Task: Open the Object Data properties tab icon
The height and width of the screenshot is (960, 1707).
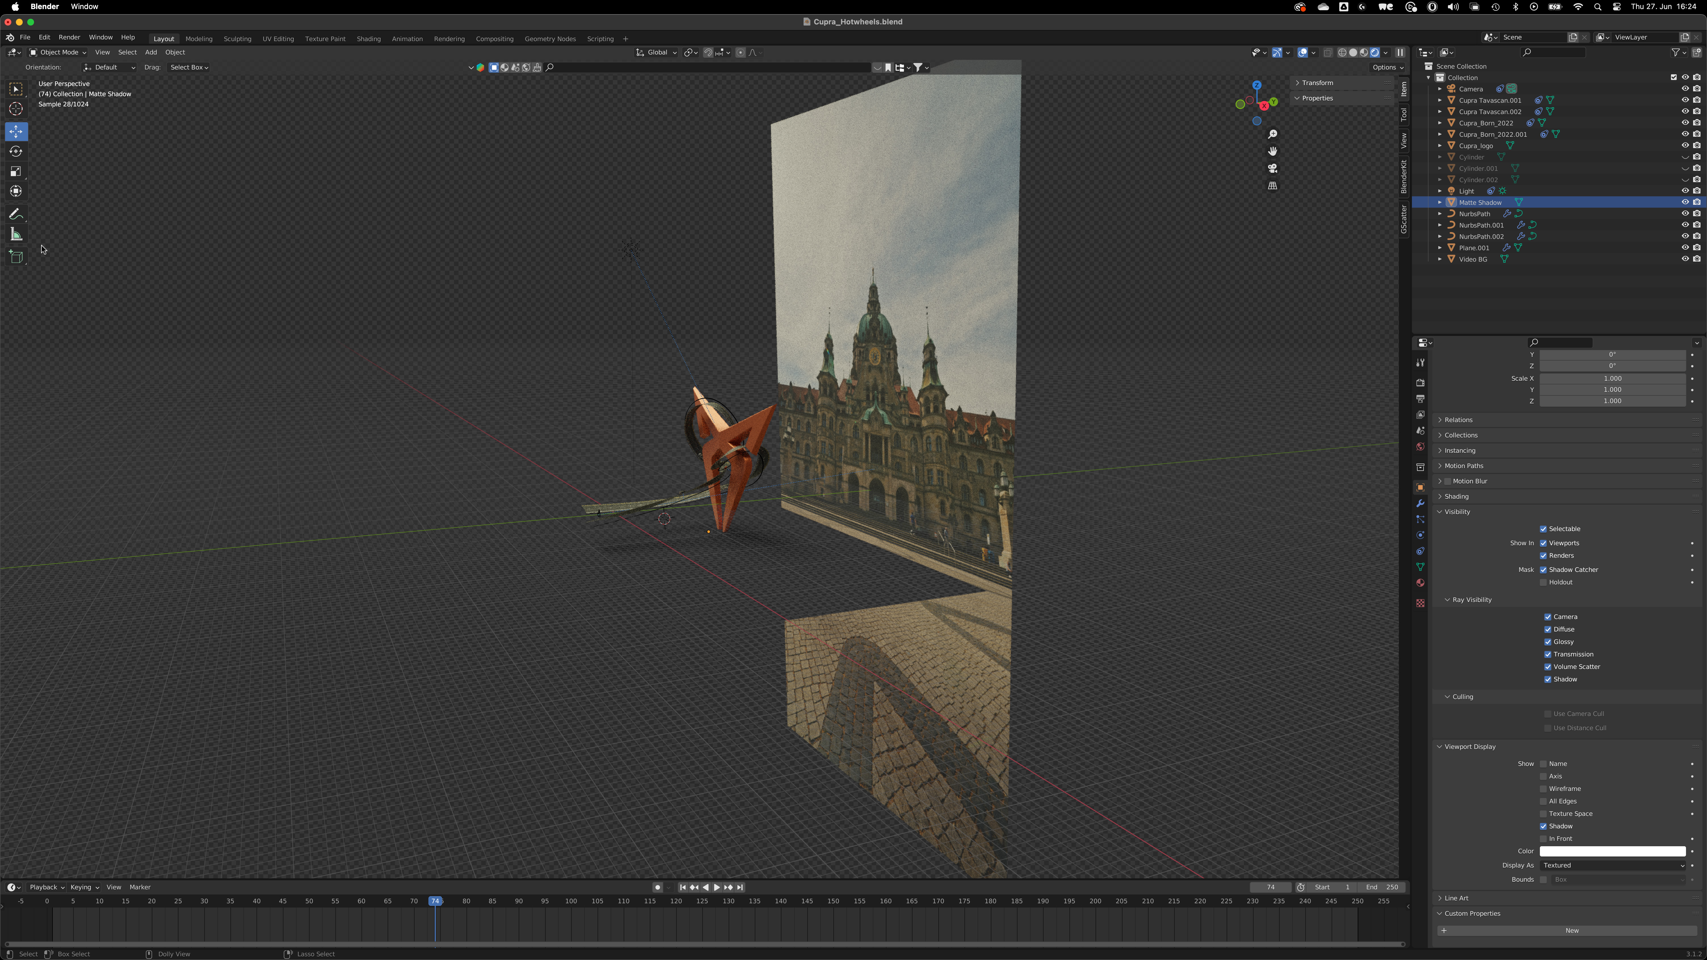Action: [x=1420, y=567]
